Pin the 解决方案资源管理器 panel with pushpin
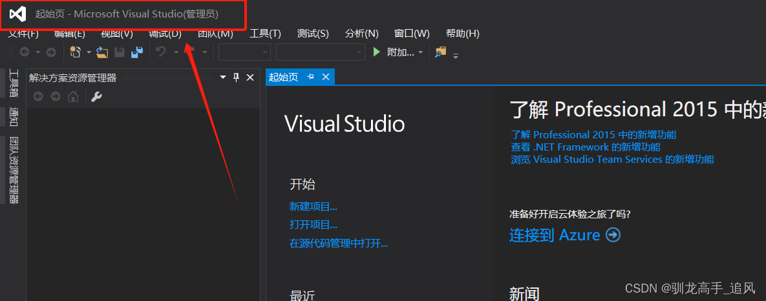 [237, 77]
